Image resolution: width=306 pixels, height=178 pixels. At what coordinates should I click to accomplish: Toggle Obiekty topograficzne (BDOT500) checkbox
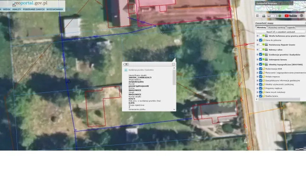click(261, 64)
